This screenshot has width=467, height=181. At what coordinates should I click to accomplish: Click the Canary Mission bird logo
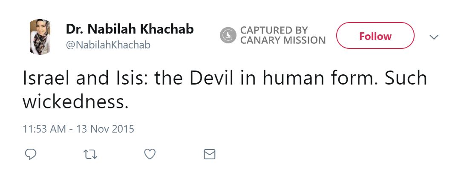[x=228, y=36]
